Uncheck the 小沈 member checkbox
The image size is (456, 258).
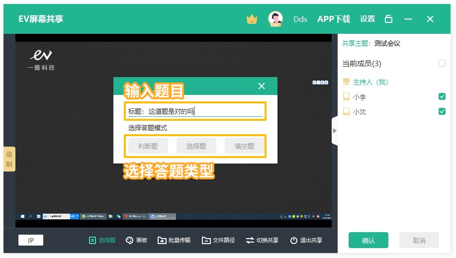[x=442, y=111]
